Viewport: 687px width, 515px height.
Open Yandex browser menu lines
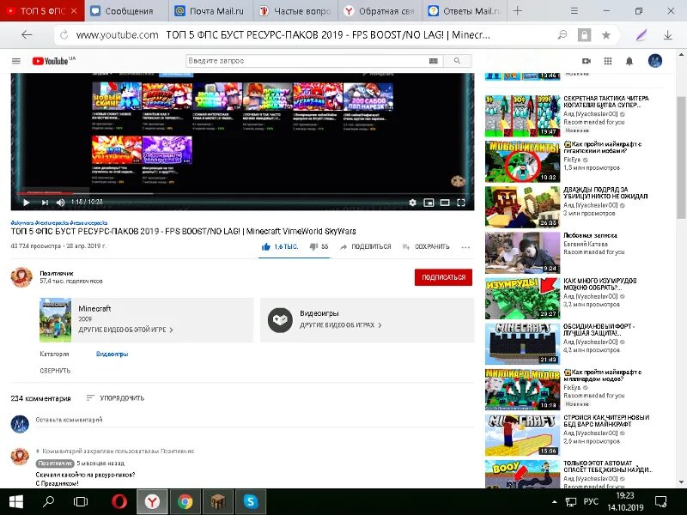click(x=574, y=11)
